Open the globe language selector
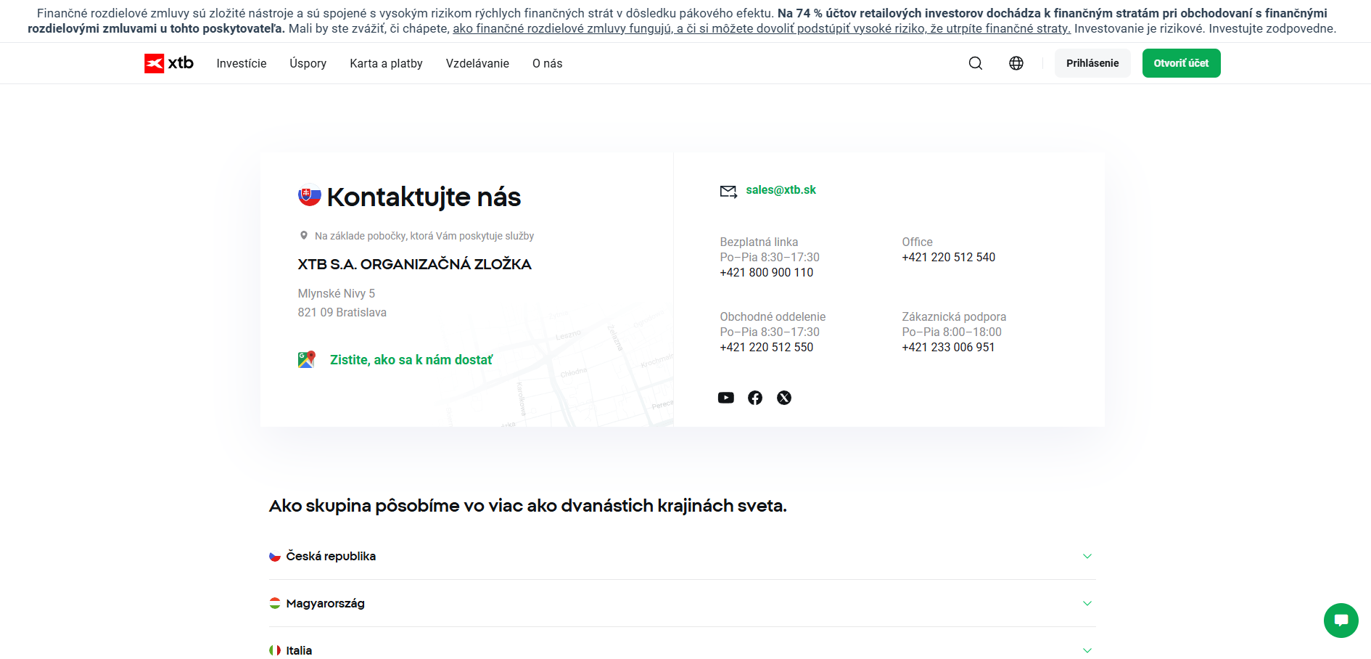 [1016, 63]
